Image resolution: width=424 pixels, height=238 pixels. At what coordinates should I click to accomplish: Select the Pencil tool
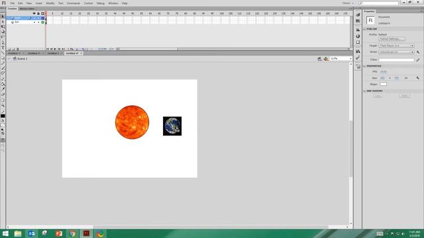(x=3, y=63)
